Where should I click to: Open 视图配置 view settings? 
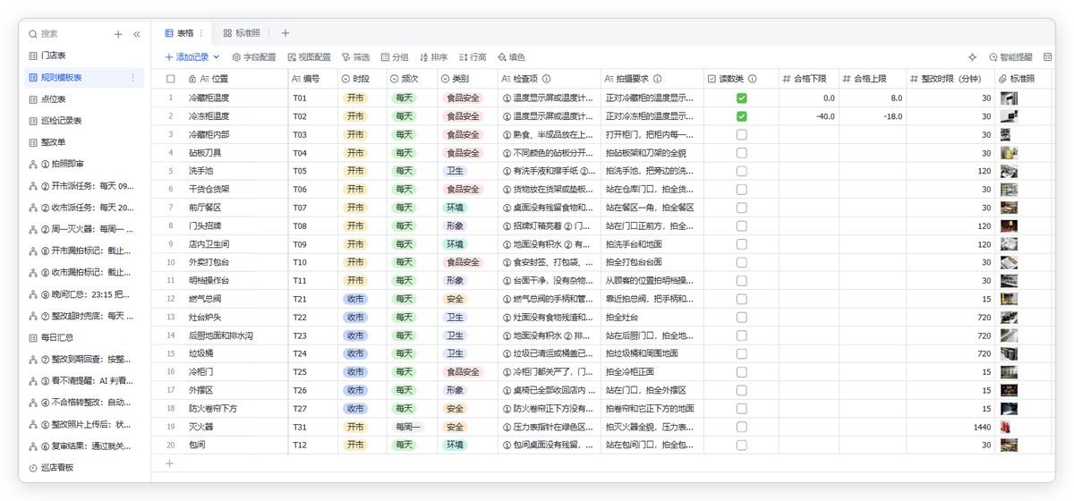pyautogui.click(x=309, y=56)
